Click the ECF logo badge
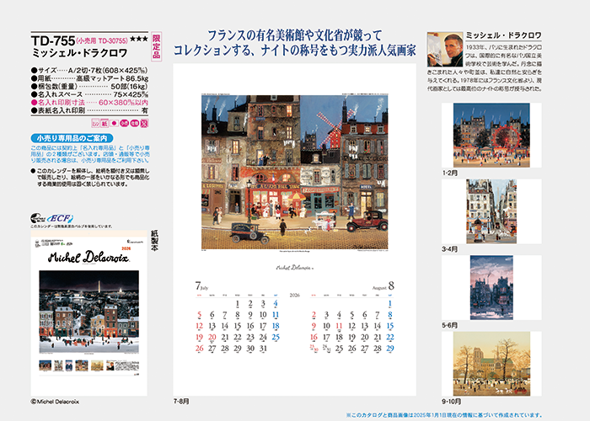The width and height of the screenshot is (590, 421). 62,218
